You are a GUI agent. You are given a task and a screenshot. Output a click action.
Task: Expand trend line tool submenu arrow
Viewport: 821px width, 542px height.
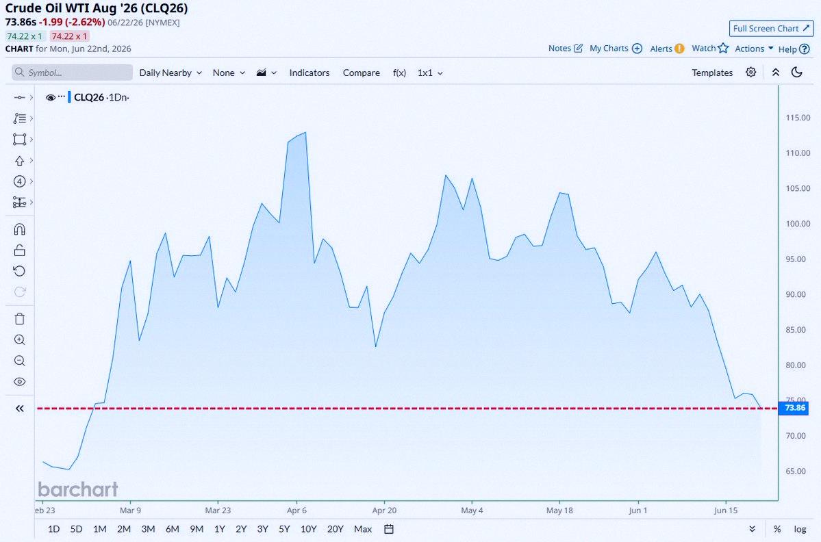(x=32, y=97)
